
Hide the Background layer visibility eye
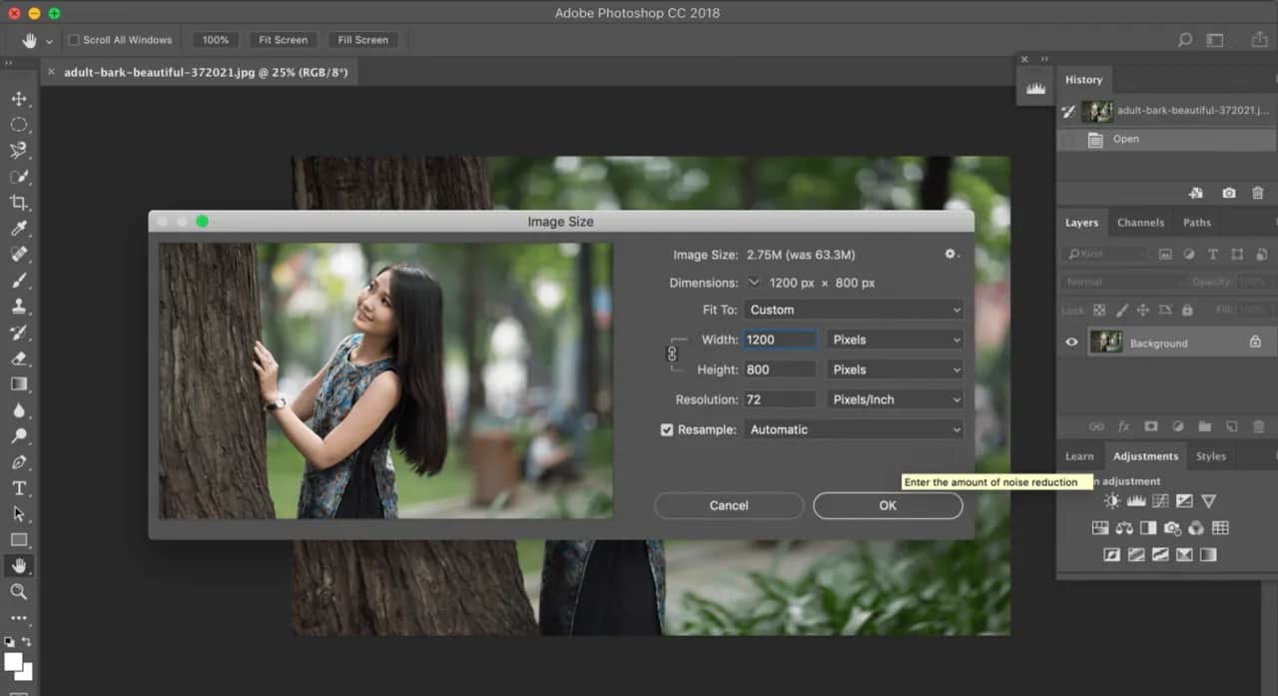1071,343
